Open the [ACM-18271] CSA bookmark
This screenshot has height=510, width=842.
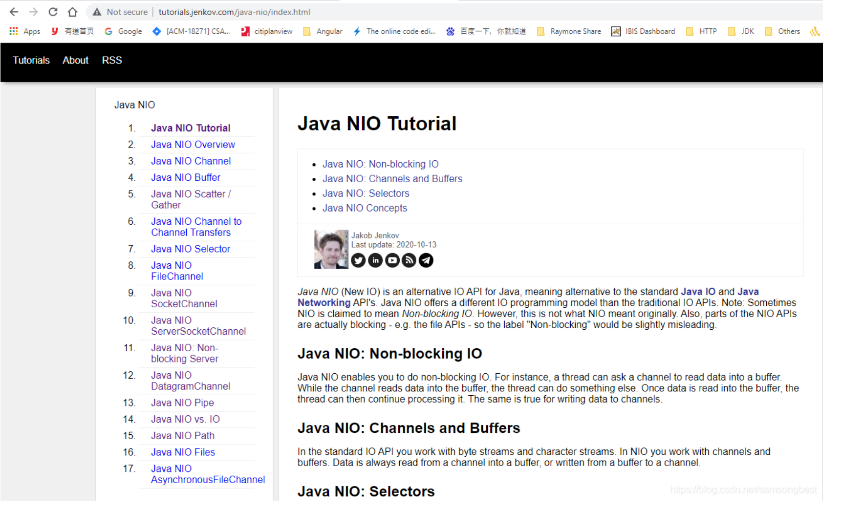point(191,31)
